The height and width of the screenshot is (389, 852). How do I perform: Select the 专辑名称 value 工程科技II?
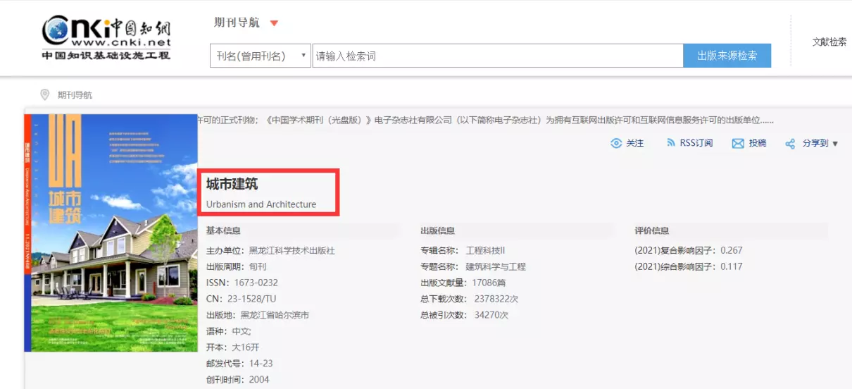click(486, 250)
